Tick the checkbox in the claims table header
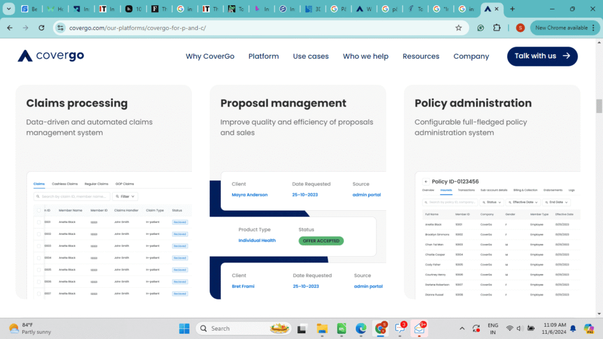Screen dimensions: 603x339 click(x=39, y=210)
